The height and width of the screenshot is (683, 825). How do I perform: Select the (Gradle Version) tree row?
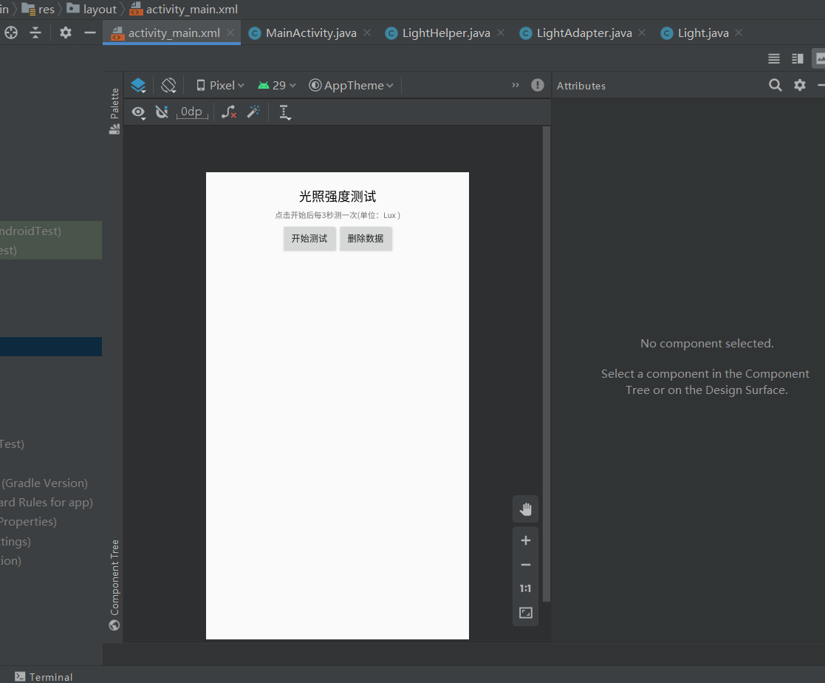coord(44,483)
